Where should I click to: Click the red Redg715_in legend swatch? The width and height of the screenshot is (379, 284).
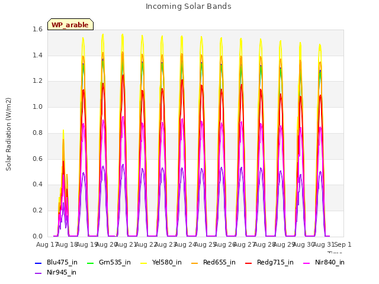coord(249,263)
